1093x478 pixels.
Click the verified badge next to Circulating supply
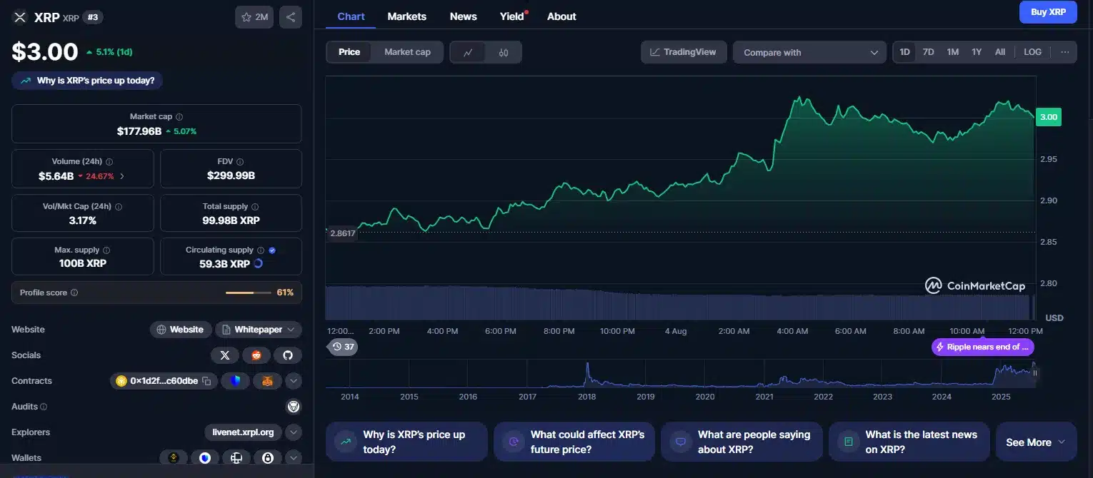click(272, 250)
